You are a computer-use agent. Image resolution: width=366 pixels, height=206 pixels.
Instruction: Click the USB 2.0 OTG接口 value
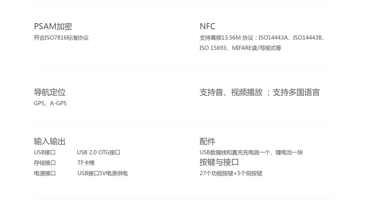98,152
